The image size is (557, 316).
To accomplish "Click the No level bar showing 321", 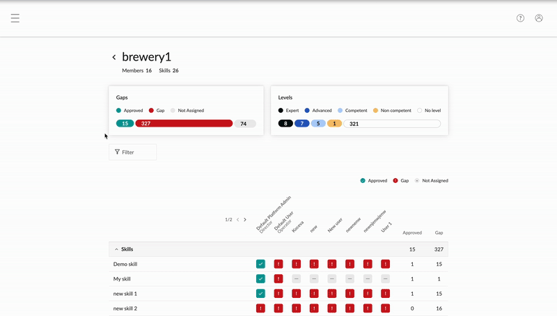I will pos(392,124).
